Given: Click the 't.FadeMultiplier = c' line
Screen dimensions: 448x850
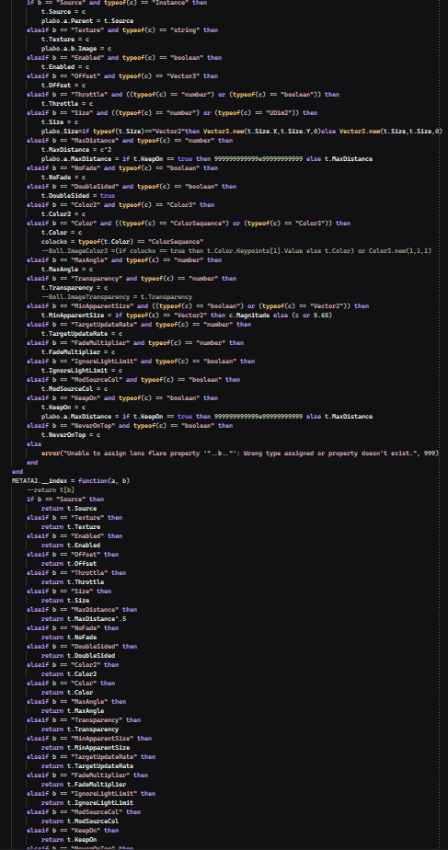Looking at the screenshot, I should [78, 352].
